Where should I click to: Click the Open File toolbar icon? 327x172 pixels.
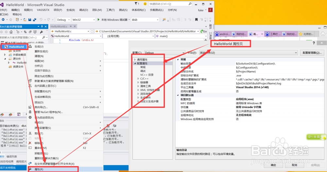[x=25, y=20]
